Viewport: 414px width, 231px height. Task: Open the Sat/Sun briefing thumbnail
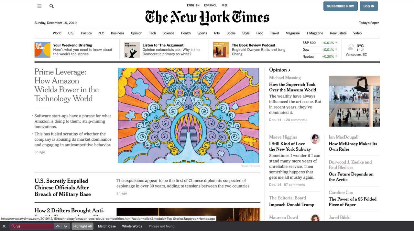click(42, 50)
